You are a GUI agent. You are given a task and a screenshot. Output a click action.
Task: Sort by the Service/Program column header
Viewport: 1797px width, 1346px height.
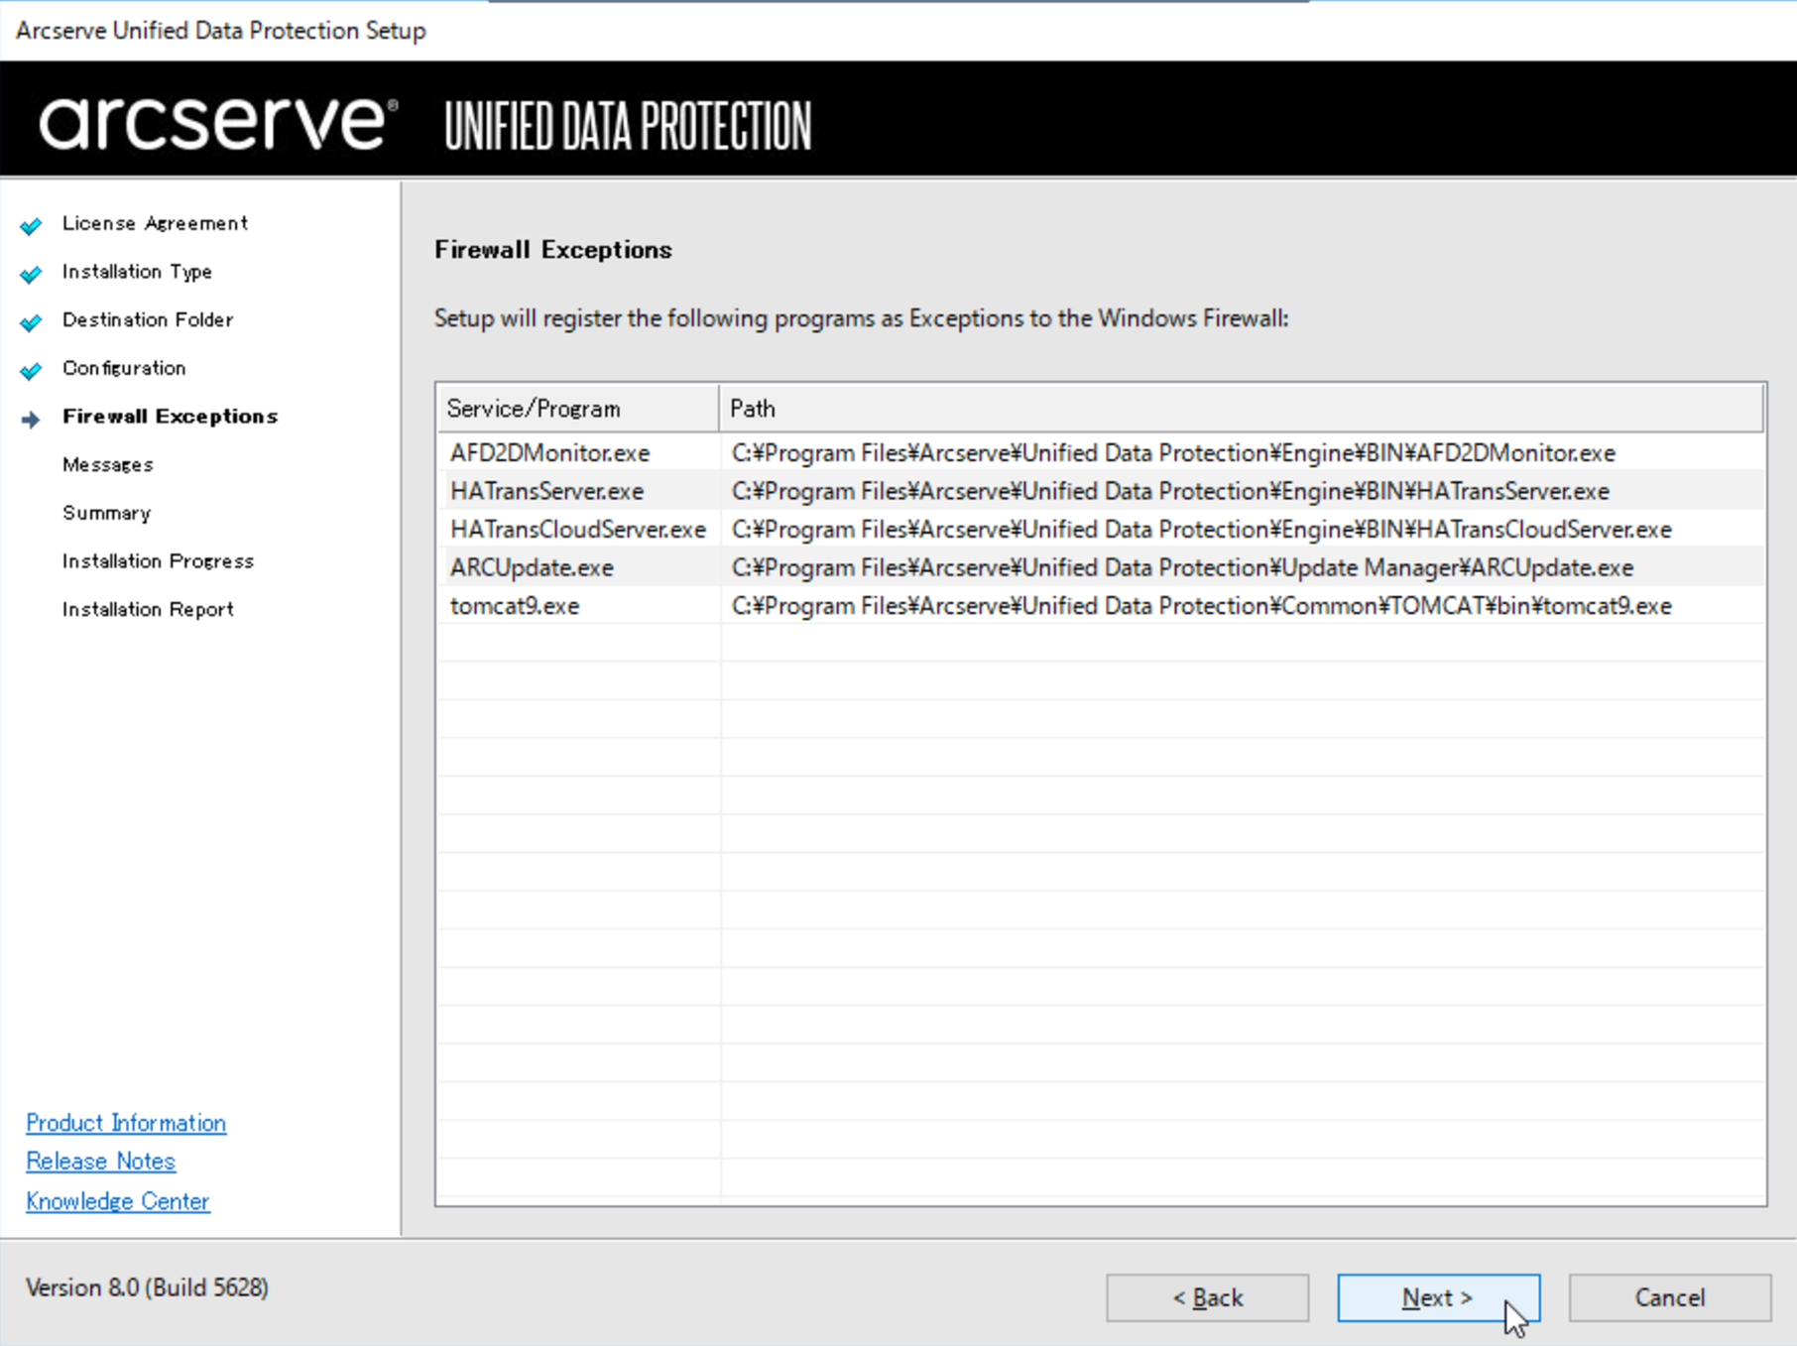(x=578, y=409)
